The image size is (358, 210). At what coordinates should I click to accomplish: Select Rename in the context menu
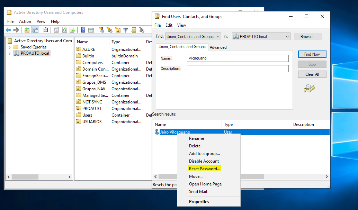pos(197,138)
